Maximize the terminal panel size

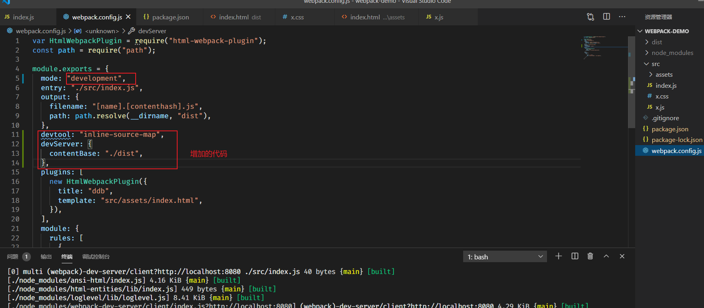(606, 256)
